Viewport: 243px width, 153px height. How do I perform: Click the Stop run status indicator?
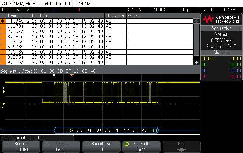click(185, 10)
